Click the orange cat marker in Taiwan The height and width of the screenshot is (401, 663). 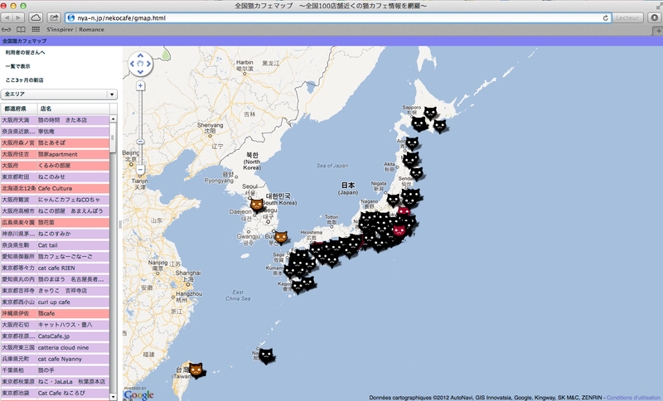pyautogui.click(x=196, y=369)
